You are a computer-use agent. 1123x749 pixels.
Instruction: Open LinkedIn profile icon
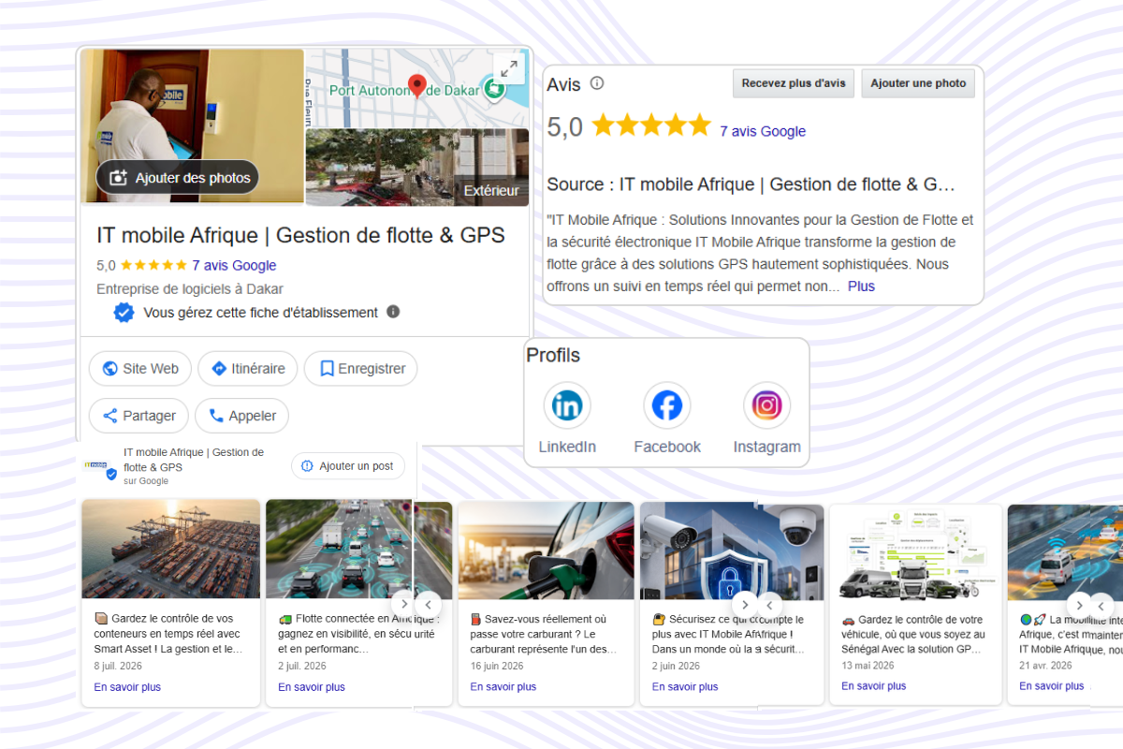click(x=567, y=405)
